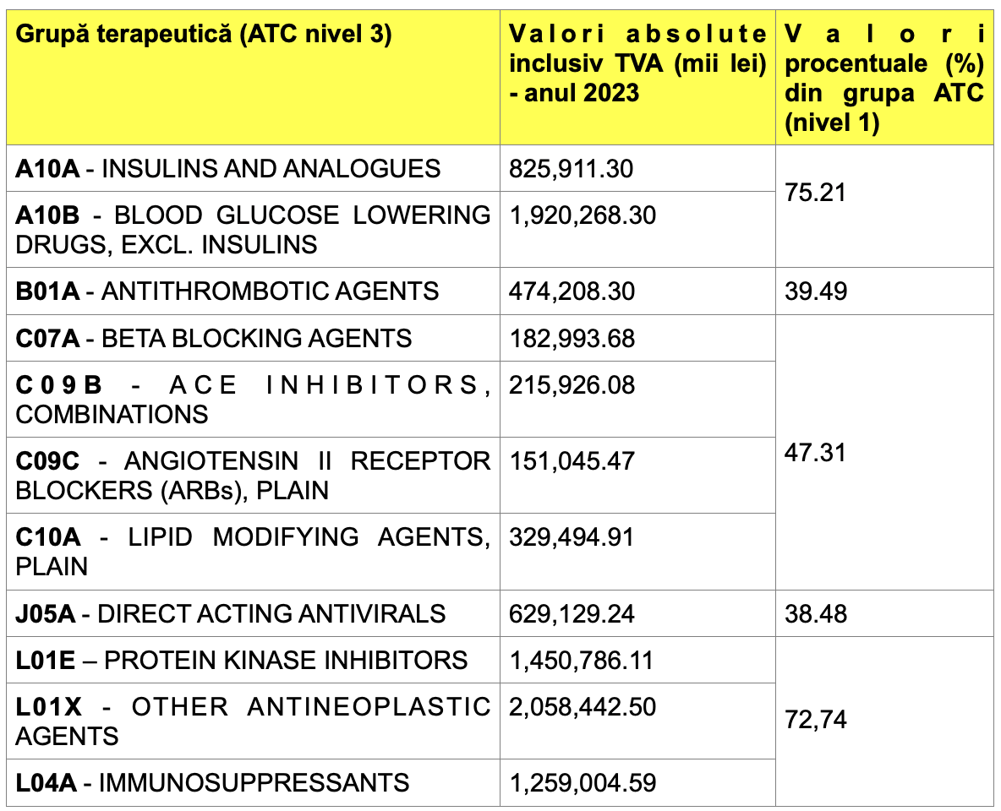
Task: Select the value 825,911.30 cell
Action: click(637, 168)
